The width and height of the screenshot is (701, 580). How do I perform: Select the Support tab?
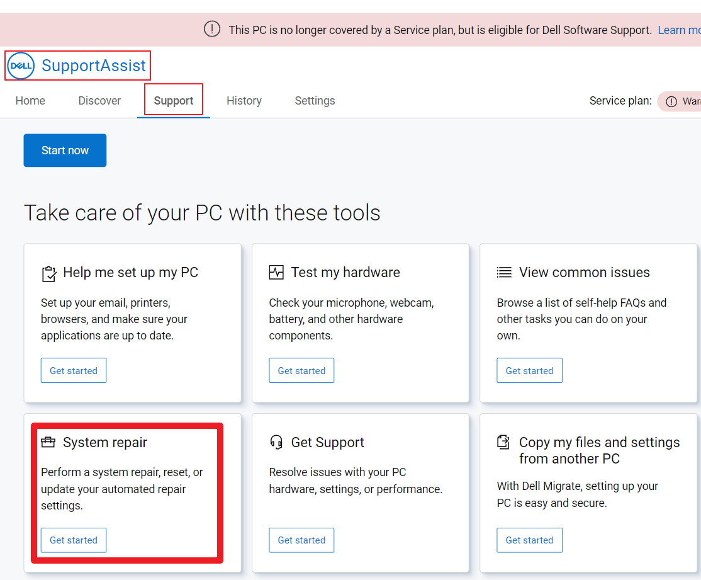click(174, 101)
